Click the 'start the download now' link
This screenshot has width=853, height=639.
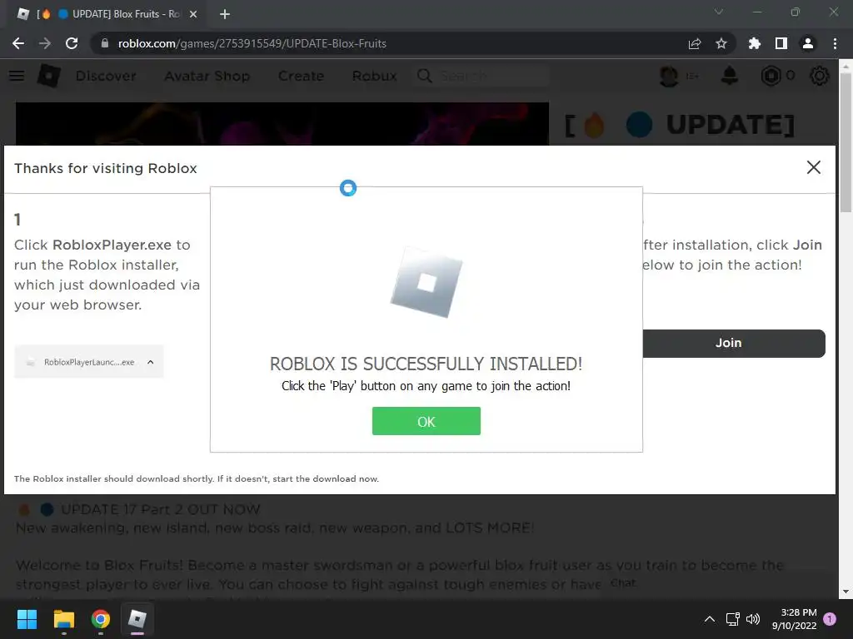pos(326,478)
